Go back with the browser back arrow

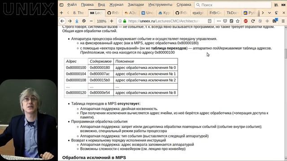[62, 21]
